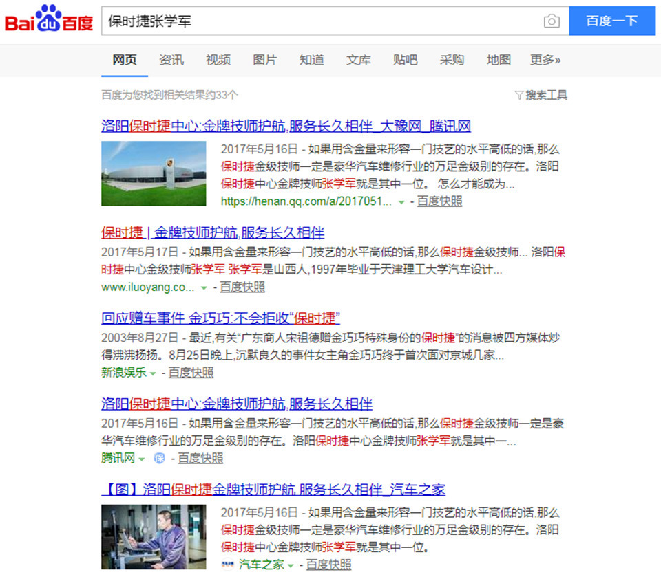The image size is (661, 579).
Task: Open 百度快照 for the henan.qq.com result
Action: tap(439, 201)
